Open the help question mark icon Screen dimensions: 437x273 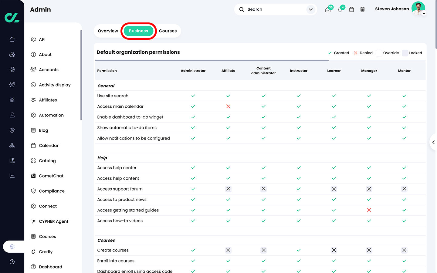coord(12,262)
